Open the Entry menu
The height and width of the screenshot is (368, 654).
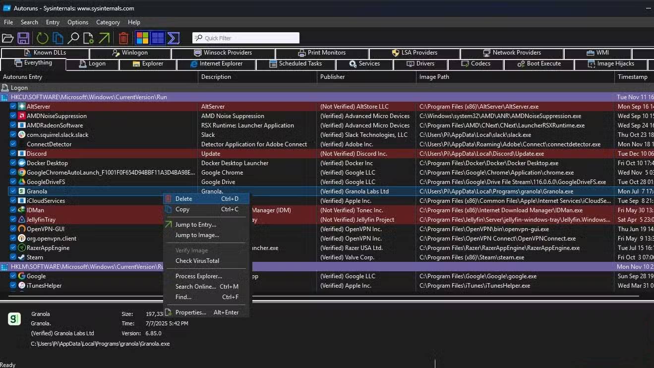click(x=53, y=22)
